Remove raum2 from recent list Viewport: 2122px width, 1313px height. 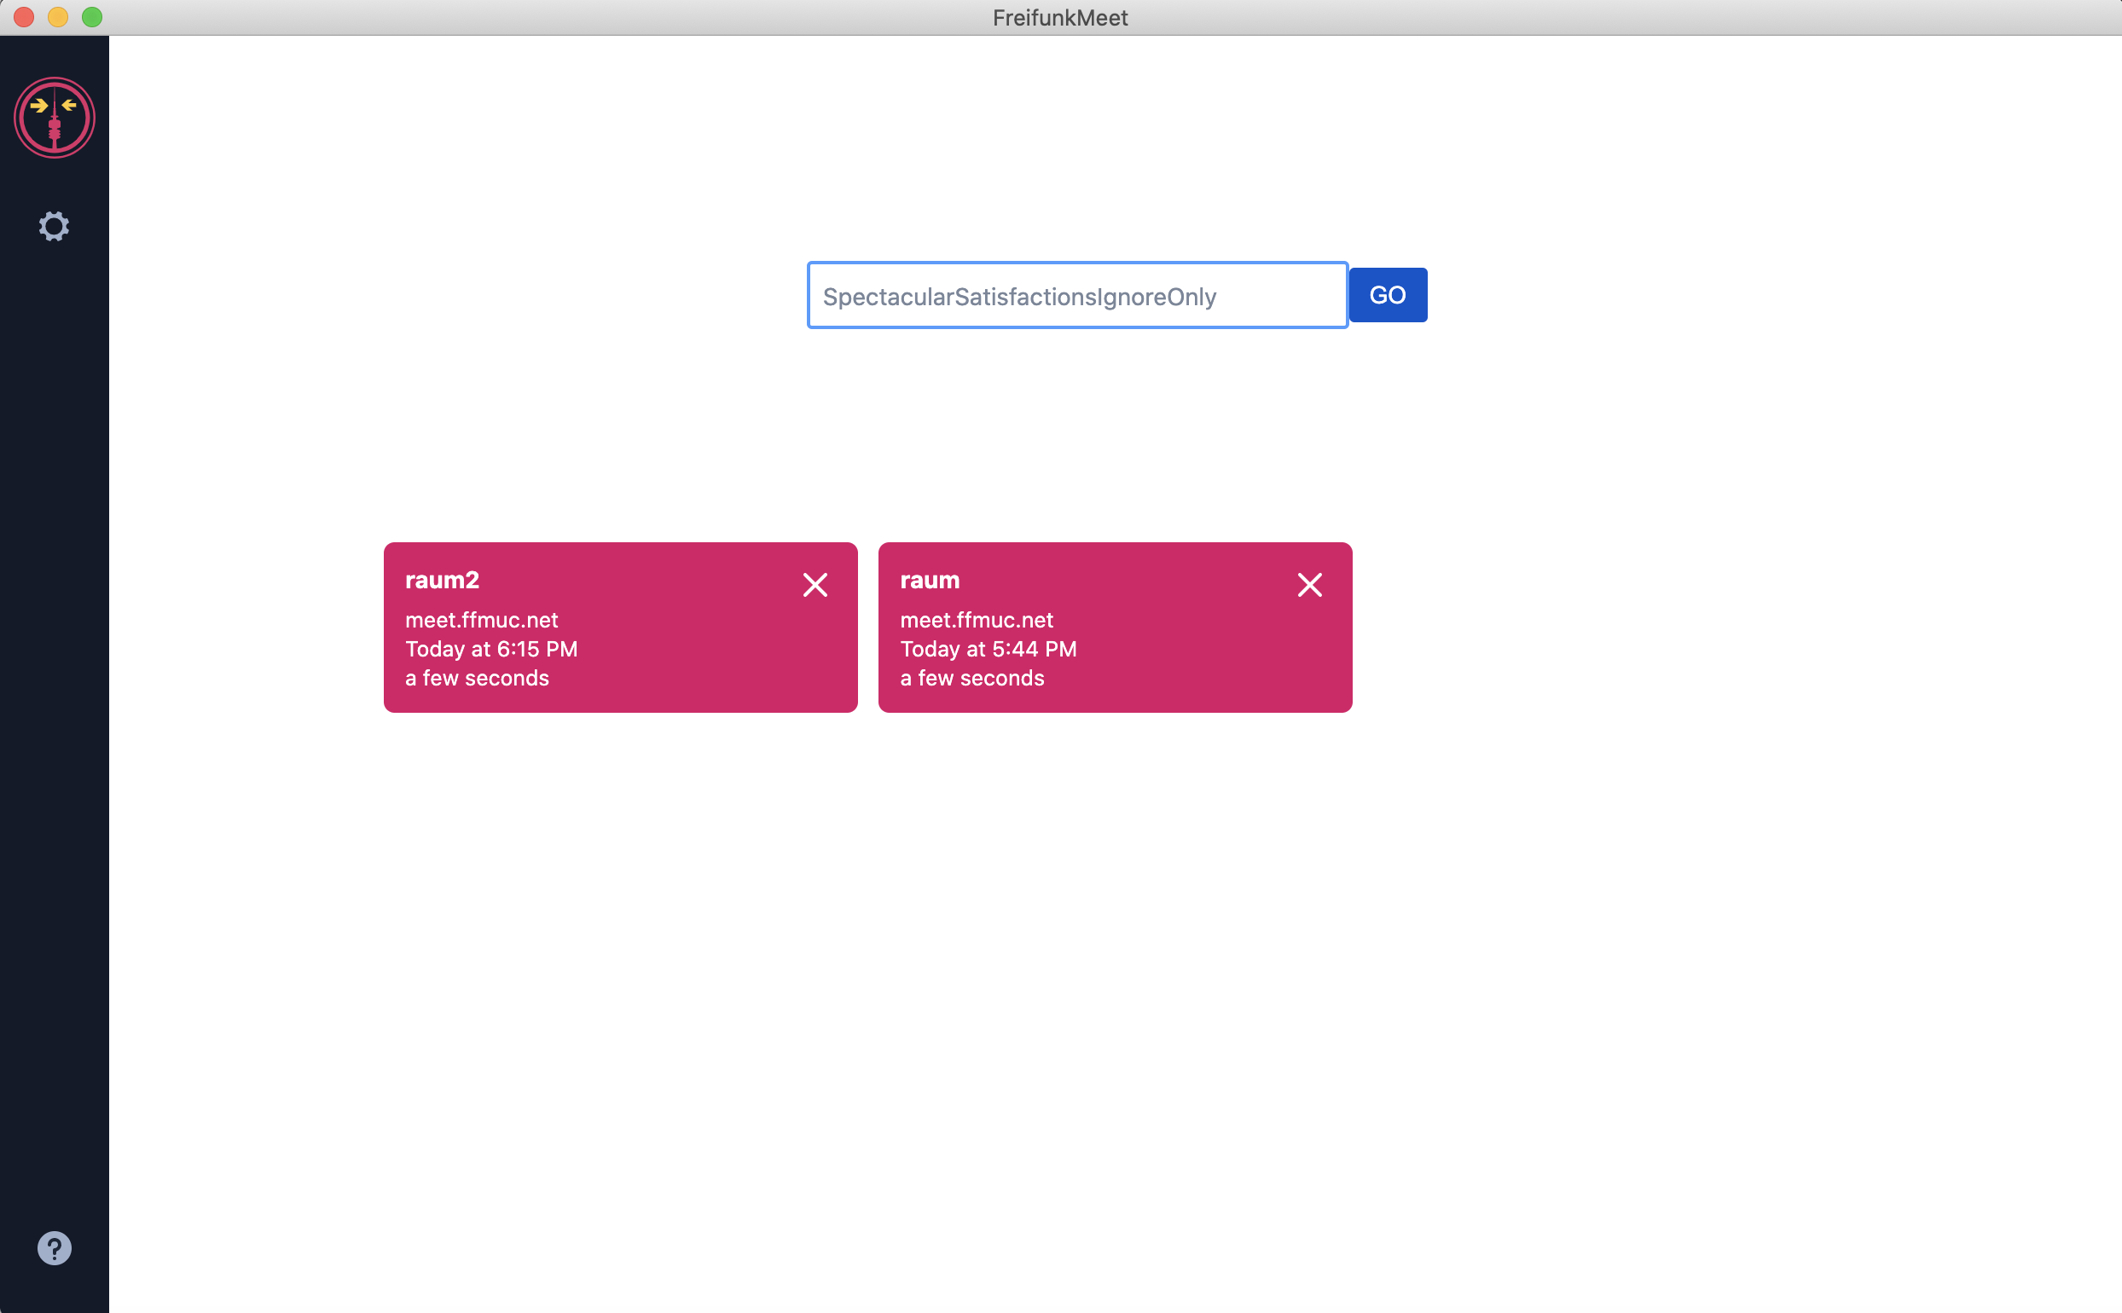(x=815, y=585)
